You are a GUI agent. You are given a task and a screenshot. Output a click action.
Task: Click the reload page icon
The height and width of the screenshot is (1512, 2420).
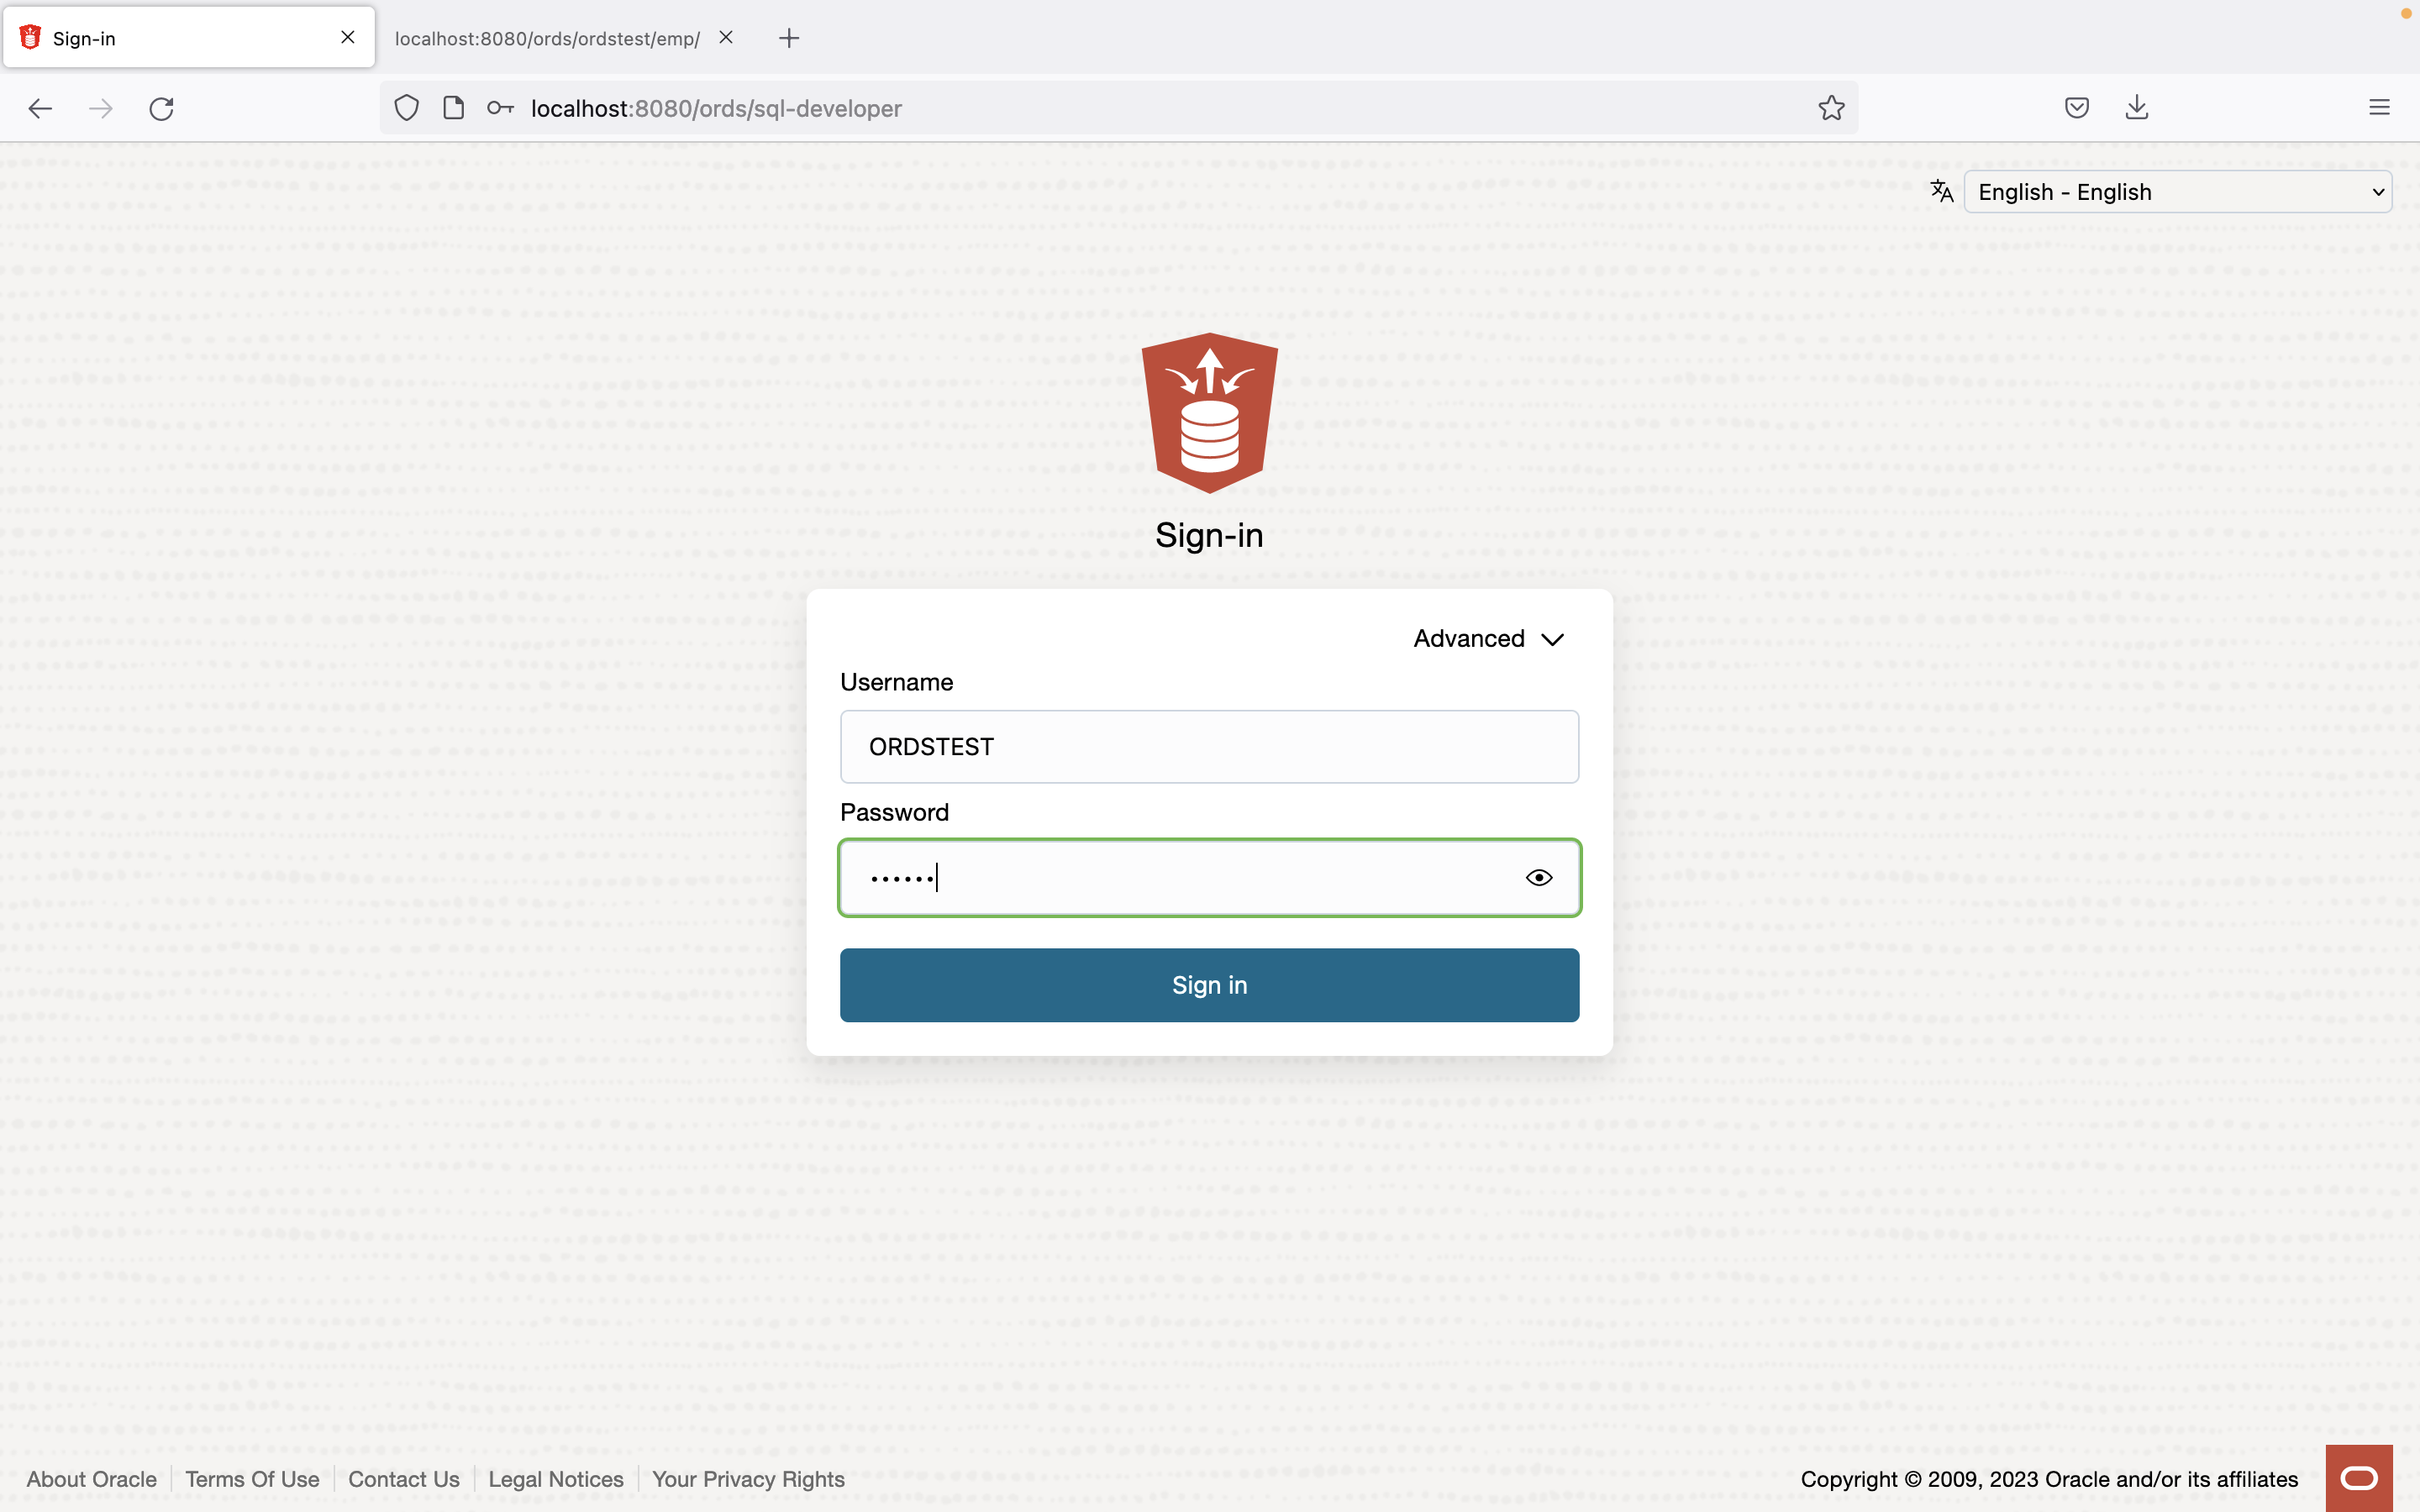[162, 108]
